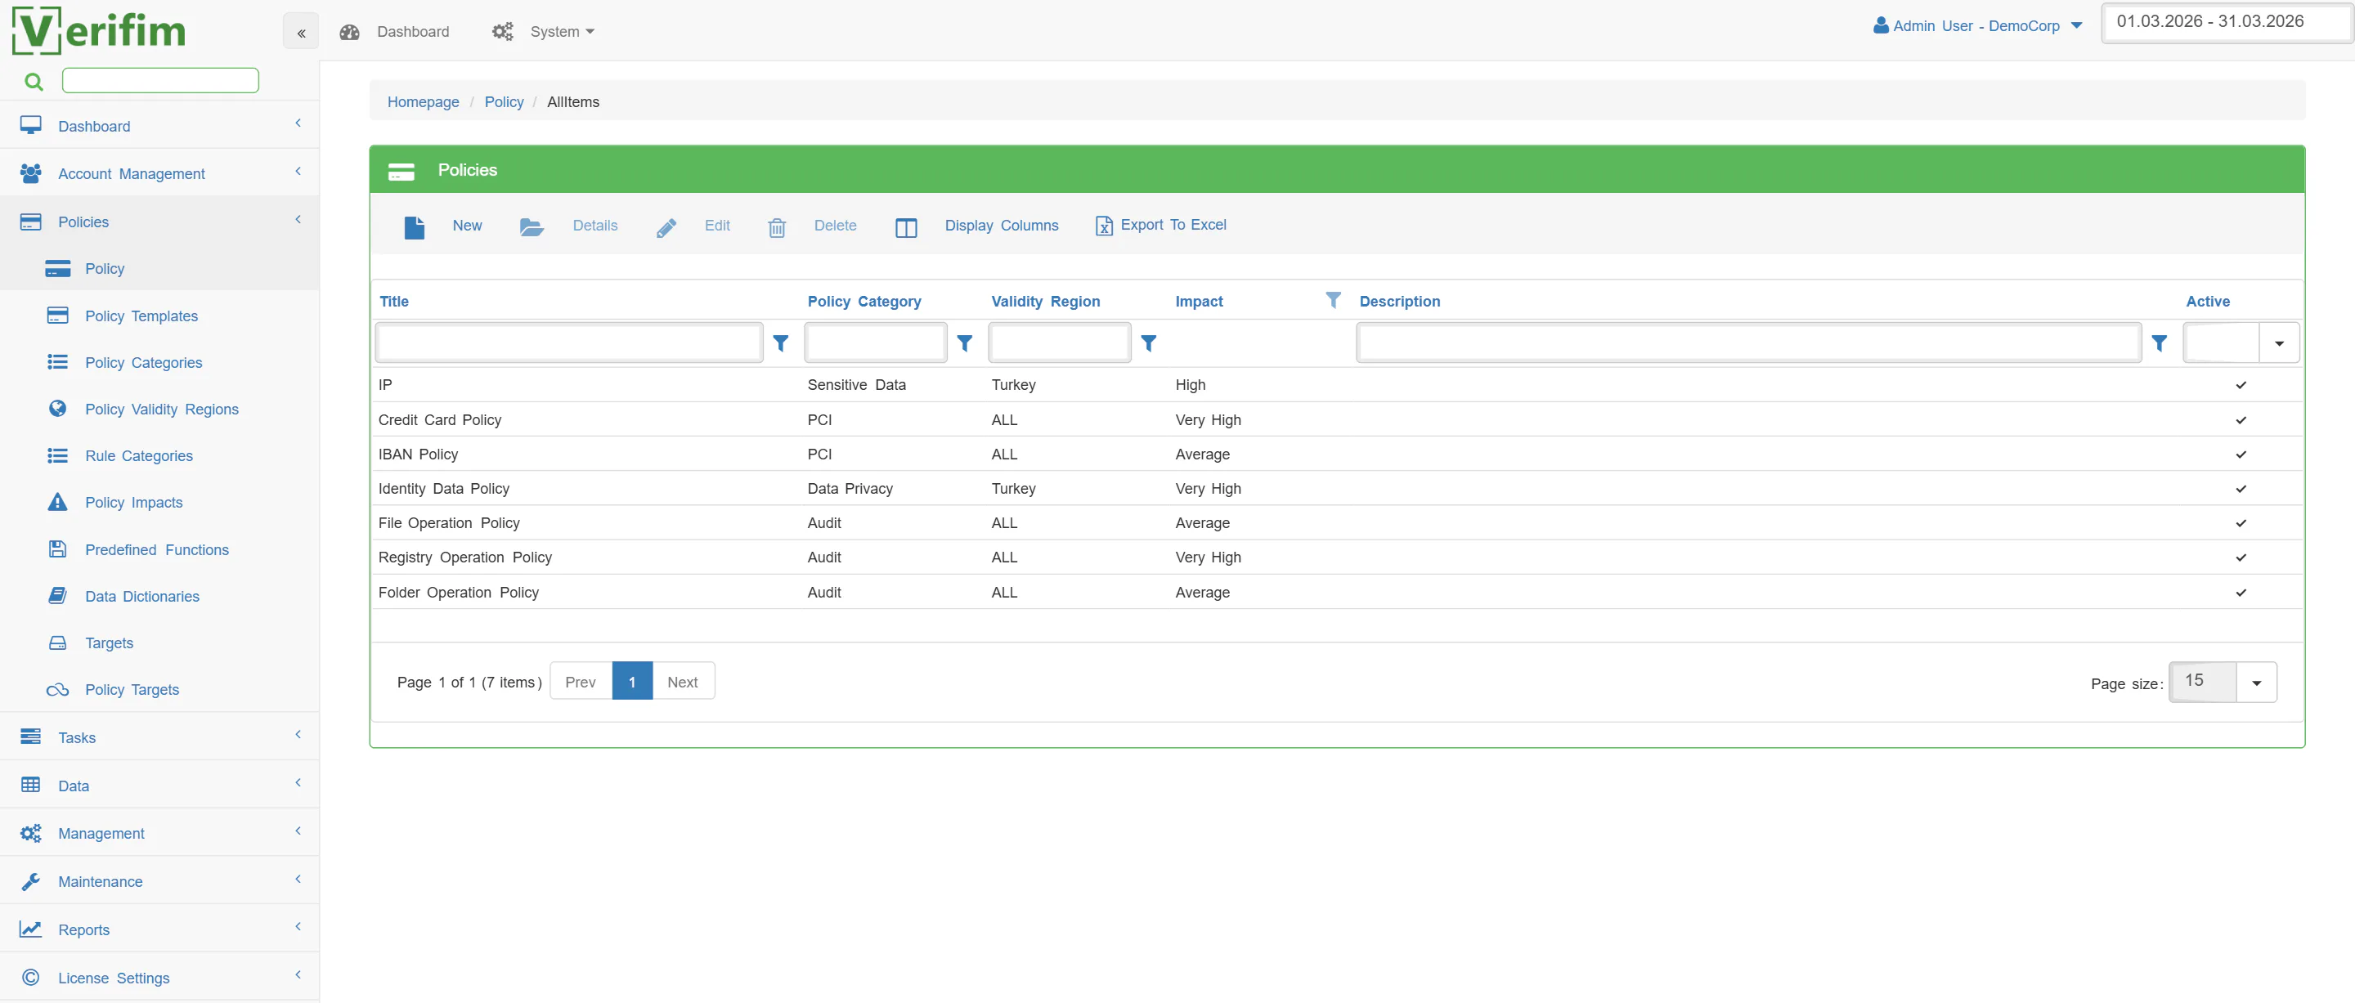Click Active checkmark of File Operation Policy
The image size is (2355, 1003).
tap(2241, 524)
